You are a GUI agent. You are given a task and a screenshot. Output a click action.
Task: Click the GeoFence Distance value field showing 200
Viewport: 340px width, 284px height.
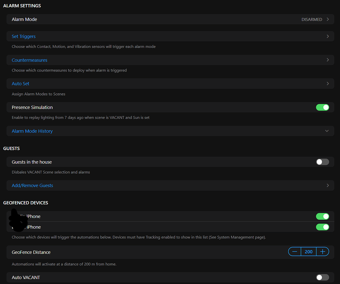[308, 251]
